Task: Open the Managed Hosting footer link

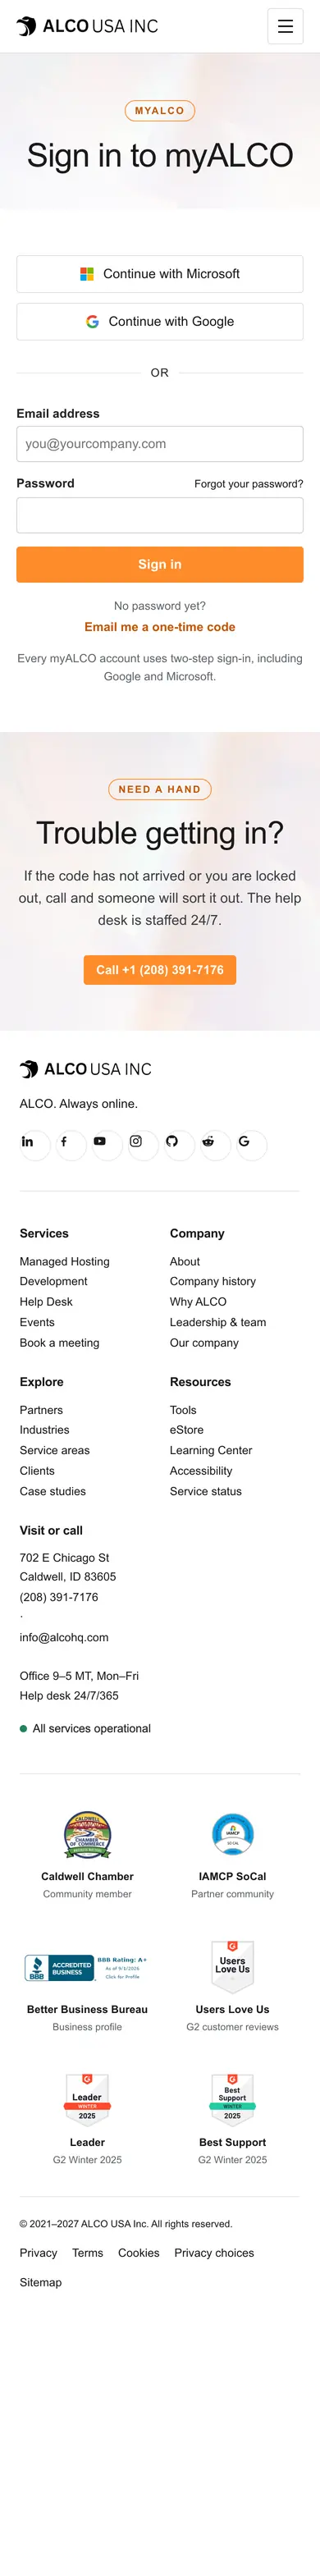Action: click(x=65, y=1261)
